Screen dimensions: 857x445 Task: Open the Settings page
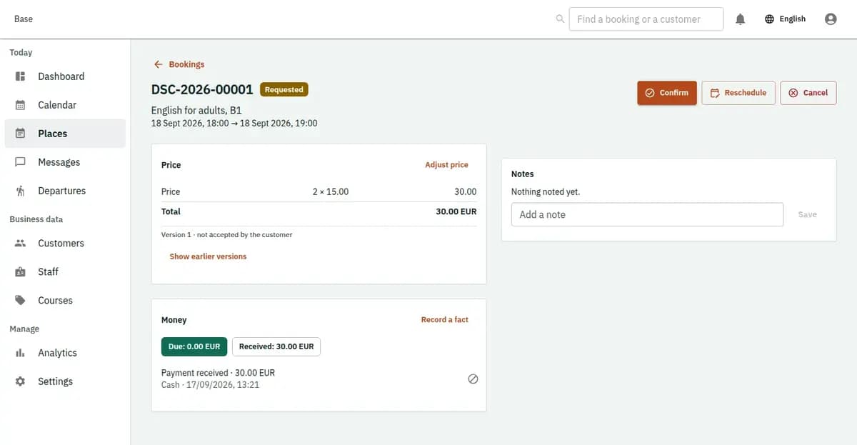[x=65, y=381]
